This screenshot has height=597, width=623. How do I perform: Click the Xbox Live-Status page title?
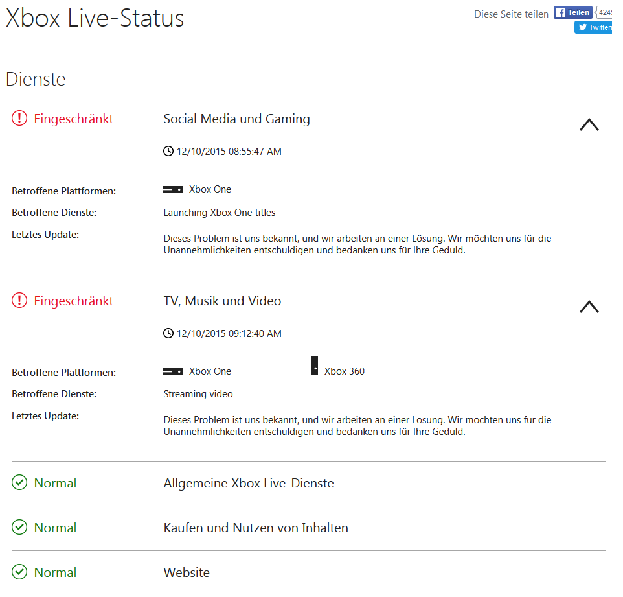95,18
